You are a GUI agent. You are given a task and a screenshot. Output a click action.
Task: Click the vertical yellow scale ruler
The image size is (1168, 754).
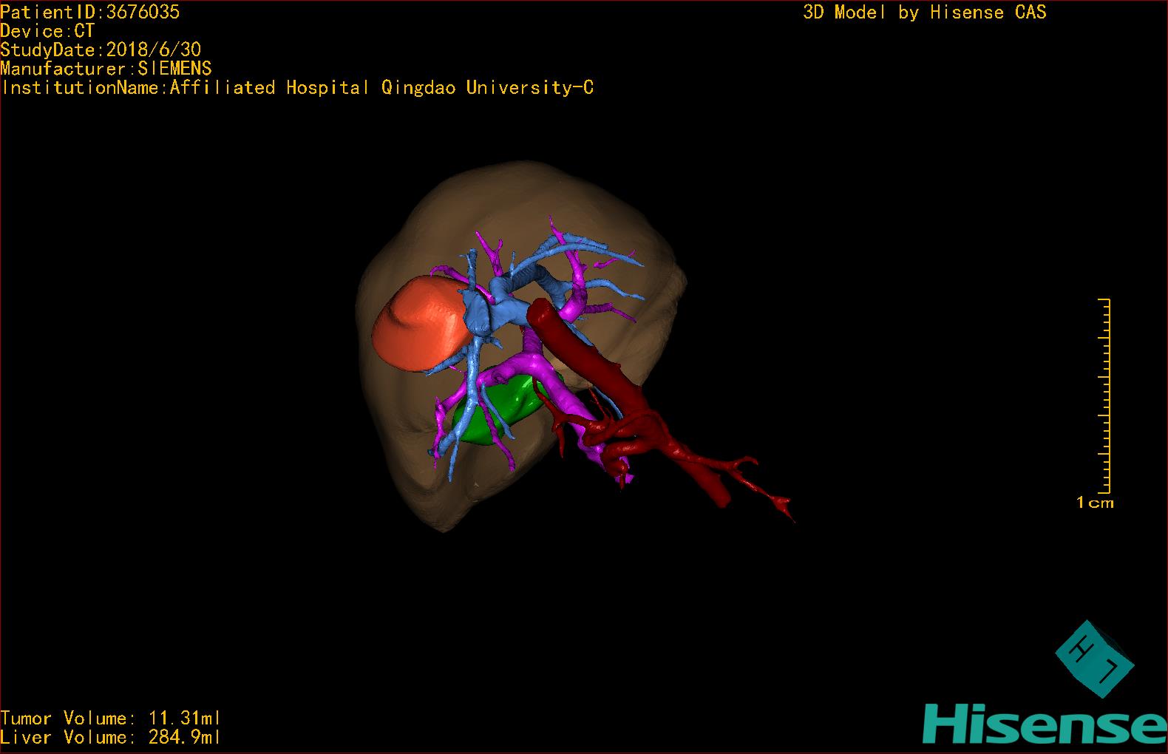[x=1107, y=395]
